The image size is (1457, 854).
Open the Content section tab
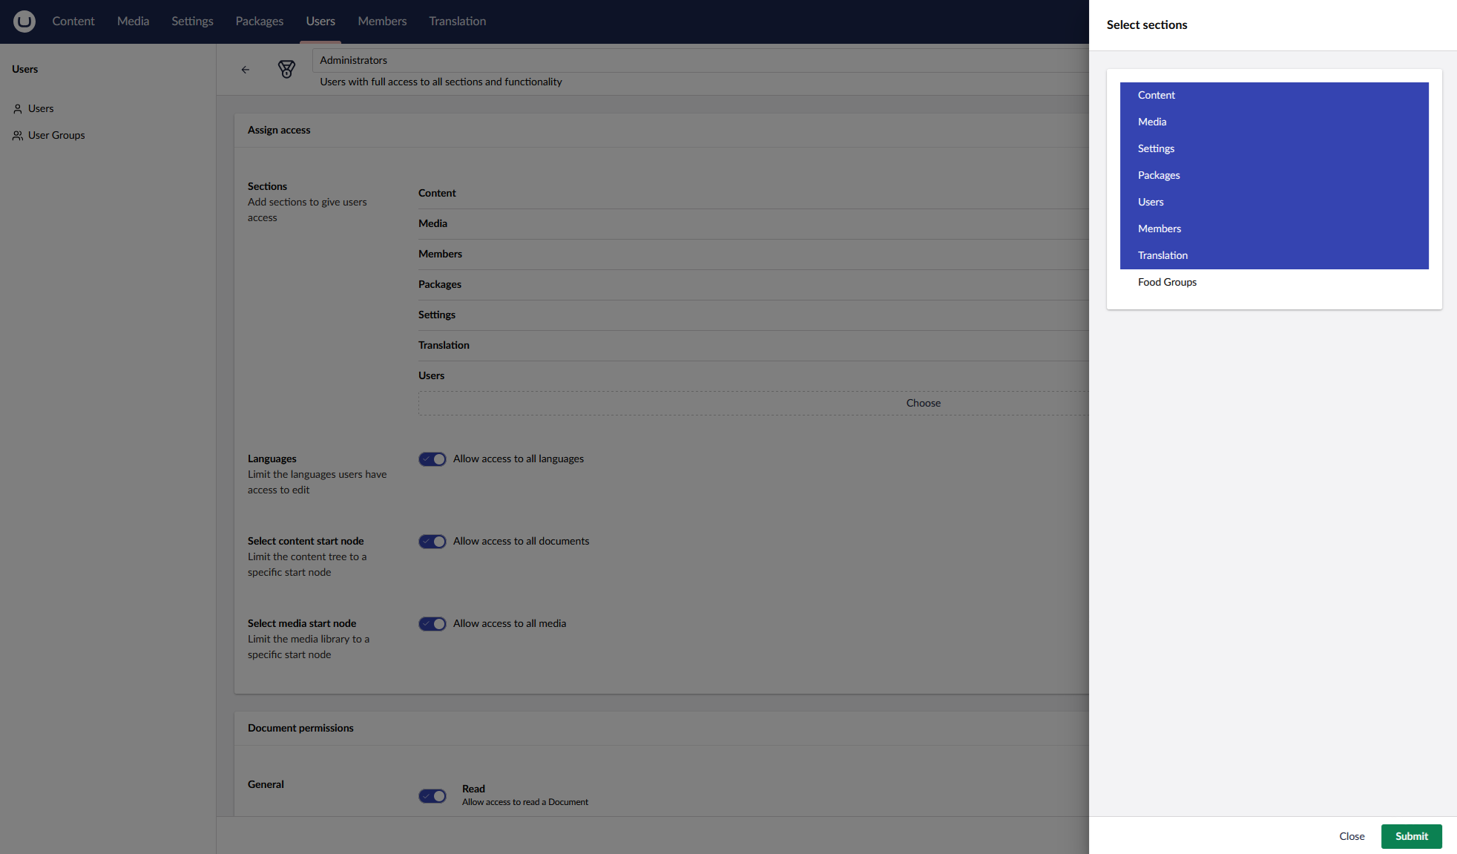coord(73,22)
